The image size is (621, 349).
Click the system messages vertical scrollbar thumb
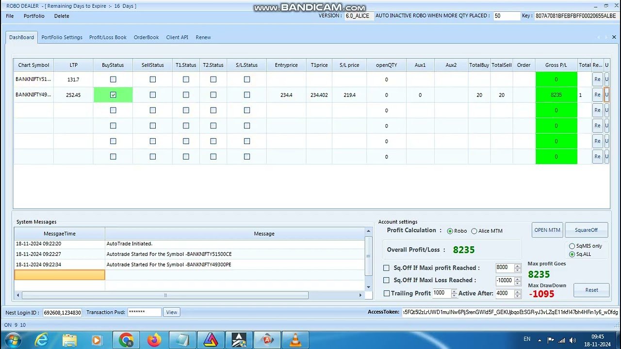pyautogui.click(x=369, y=256)
